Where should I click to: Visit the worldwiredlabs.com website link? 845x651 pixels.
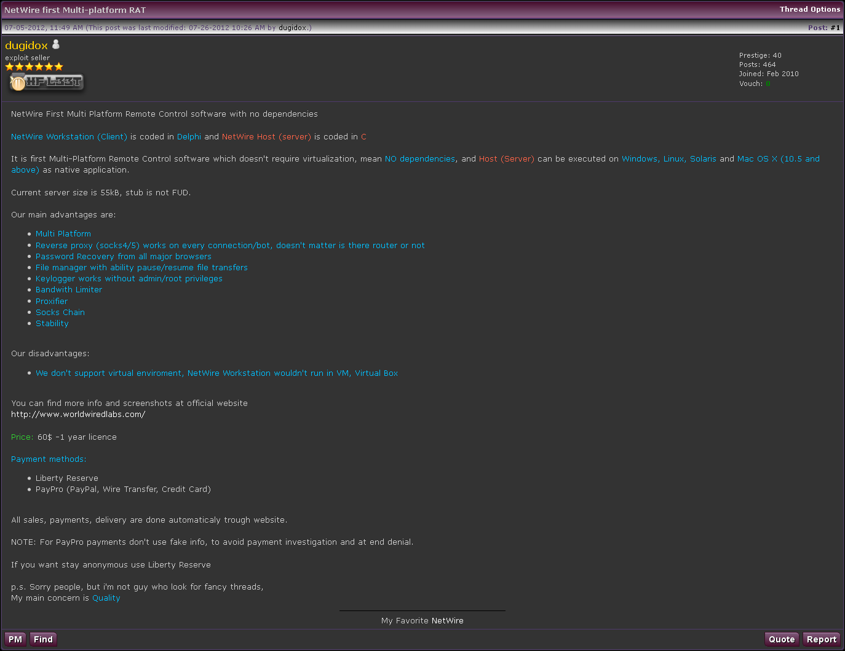point(78,415)
